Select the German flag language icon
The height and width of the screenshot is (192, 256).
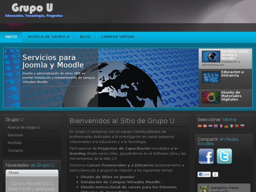coord(226,126)
